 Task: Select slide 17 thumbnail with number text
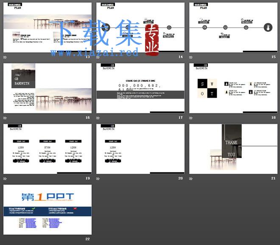tap(140, 88)
